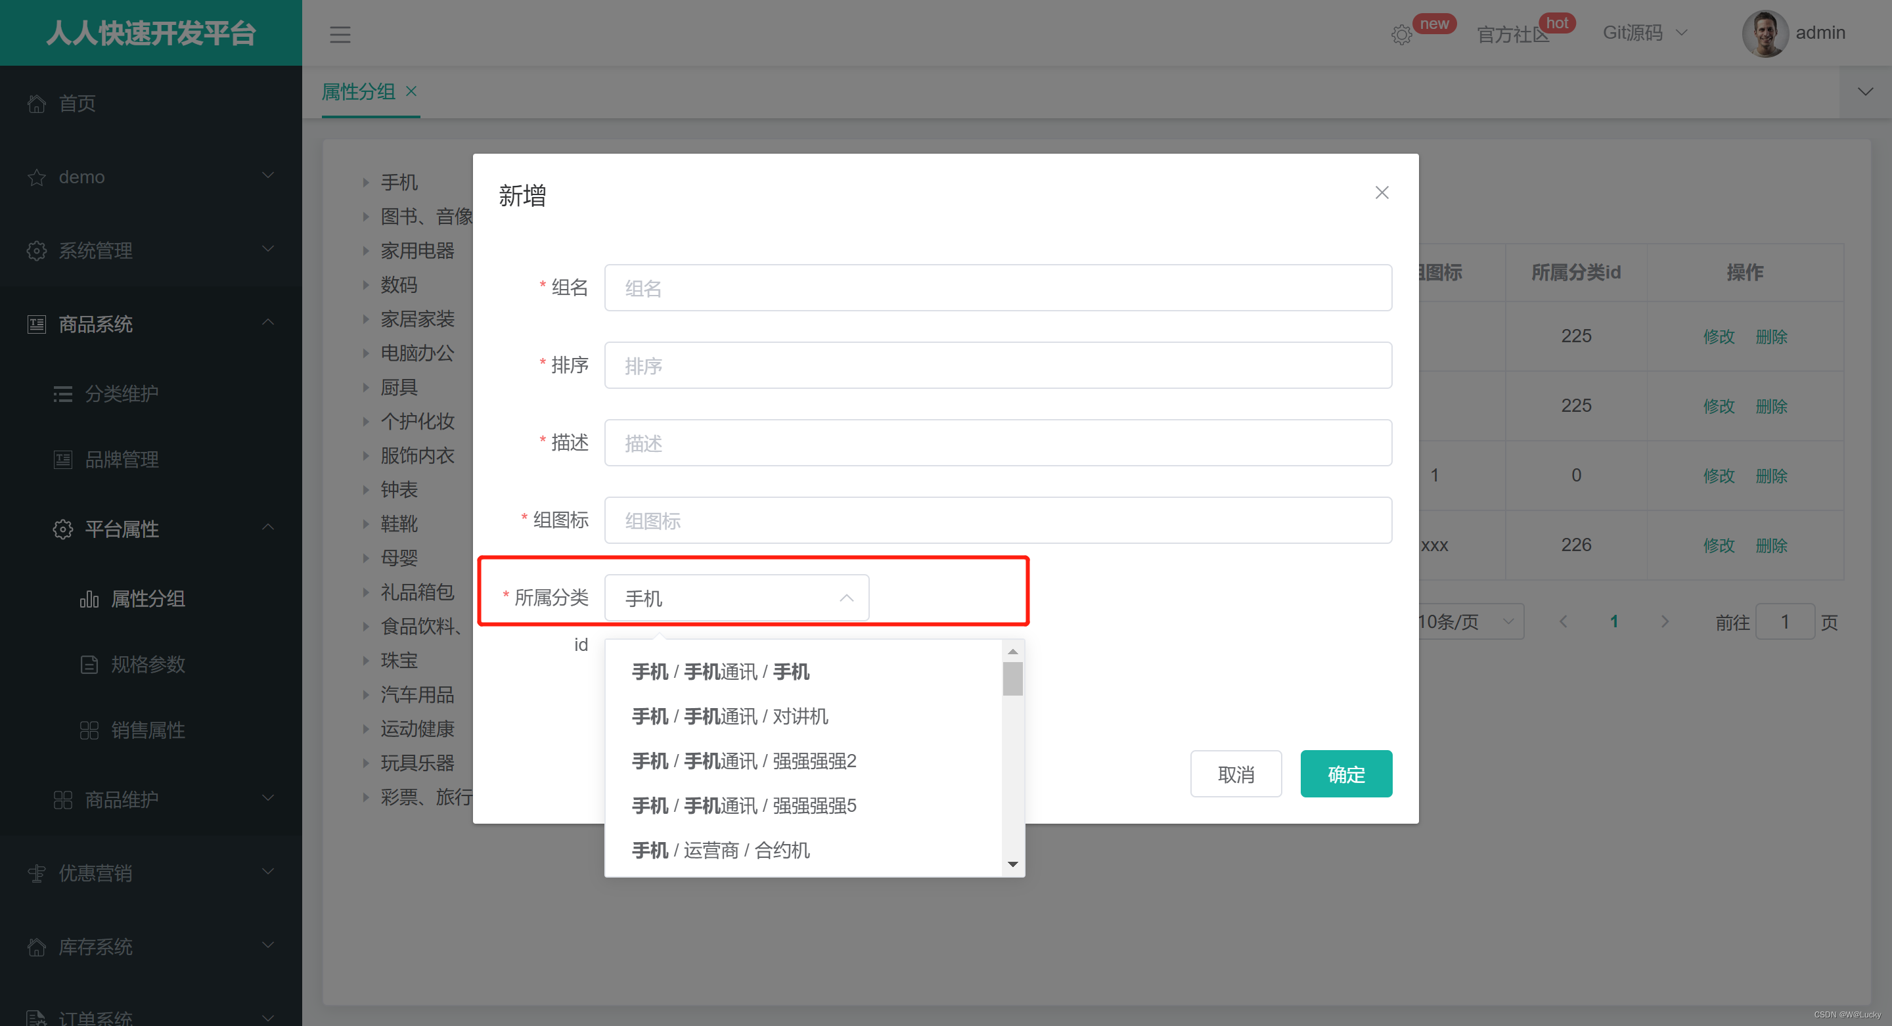
Task: Close the 属性分组 tab with its X
Action: click(411, 91)
